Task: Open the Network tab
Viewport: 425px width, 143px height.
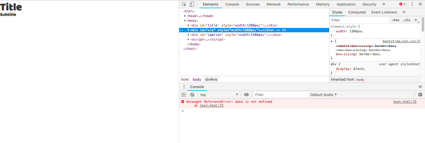Action: pos(274,4)
